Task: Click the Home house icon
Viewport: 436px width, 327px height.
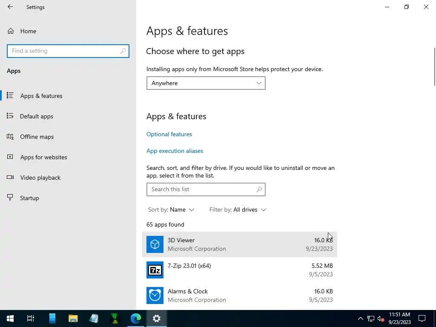Action: tap(11, 31)
